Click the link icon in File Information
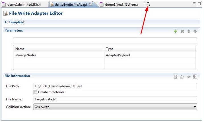The width and height of the screenshot is (204, 122). 189,77
